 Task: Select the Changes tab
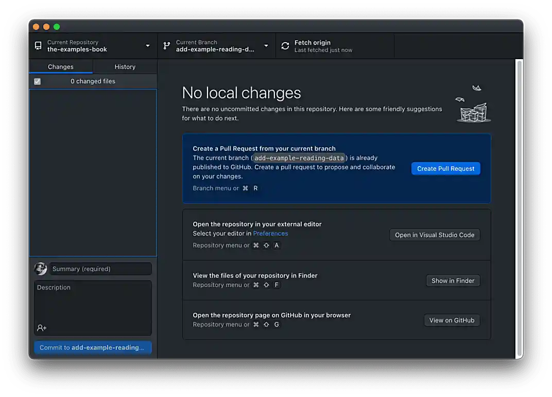coord(60,66)
